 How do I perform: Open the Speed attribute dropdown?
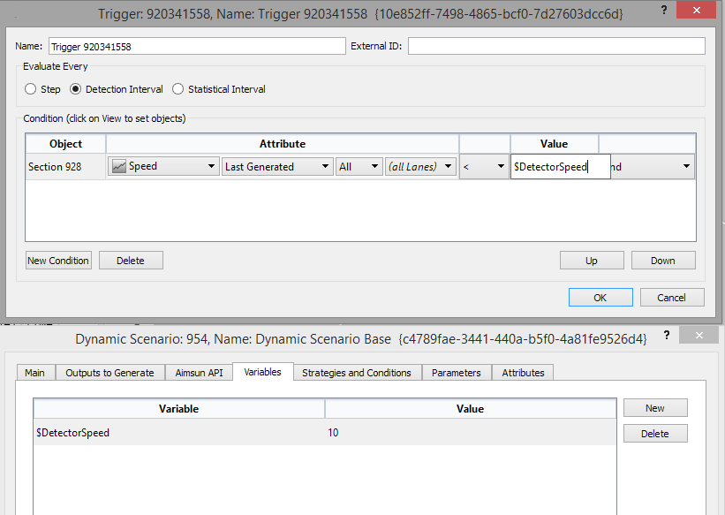click(210, 165)
